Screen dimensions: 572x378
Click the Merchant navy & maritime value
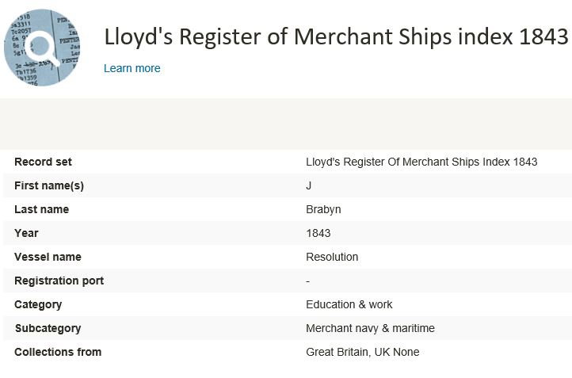pos(370,328)
